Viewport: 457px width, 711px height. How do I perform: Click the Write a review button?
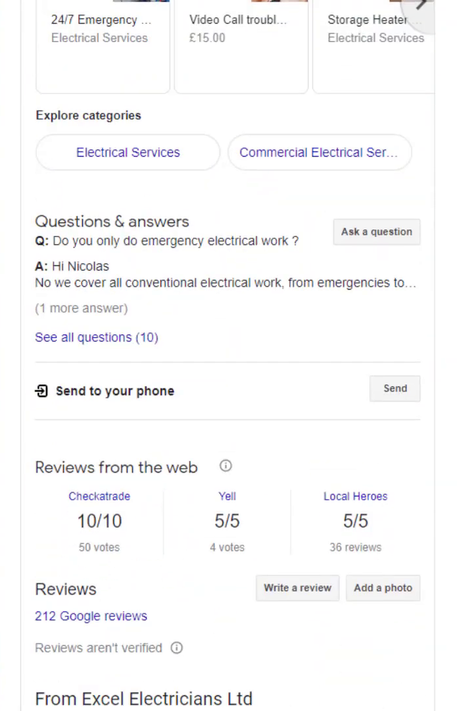[x=298, y=588]
